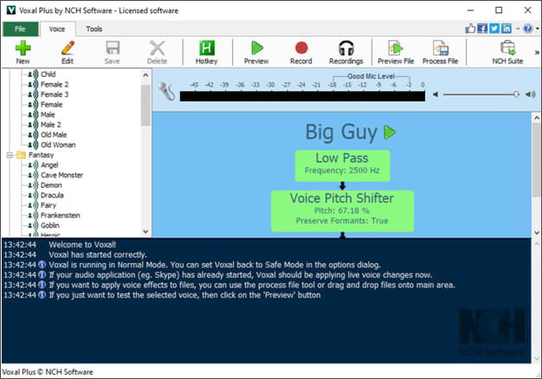The image size is (542, 379).
Task: Click the black mic level meter bar
Action: [x=302, y=96]
